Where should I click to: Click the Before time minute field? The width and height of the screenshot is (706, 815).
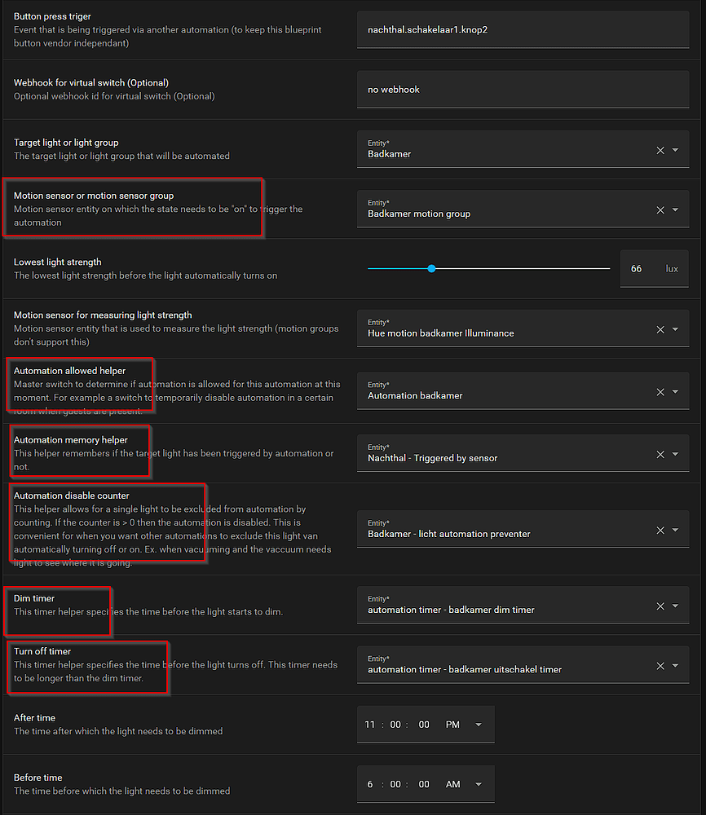(397, 783)
